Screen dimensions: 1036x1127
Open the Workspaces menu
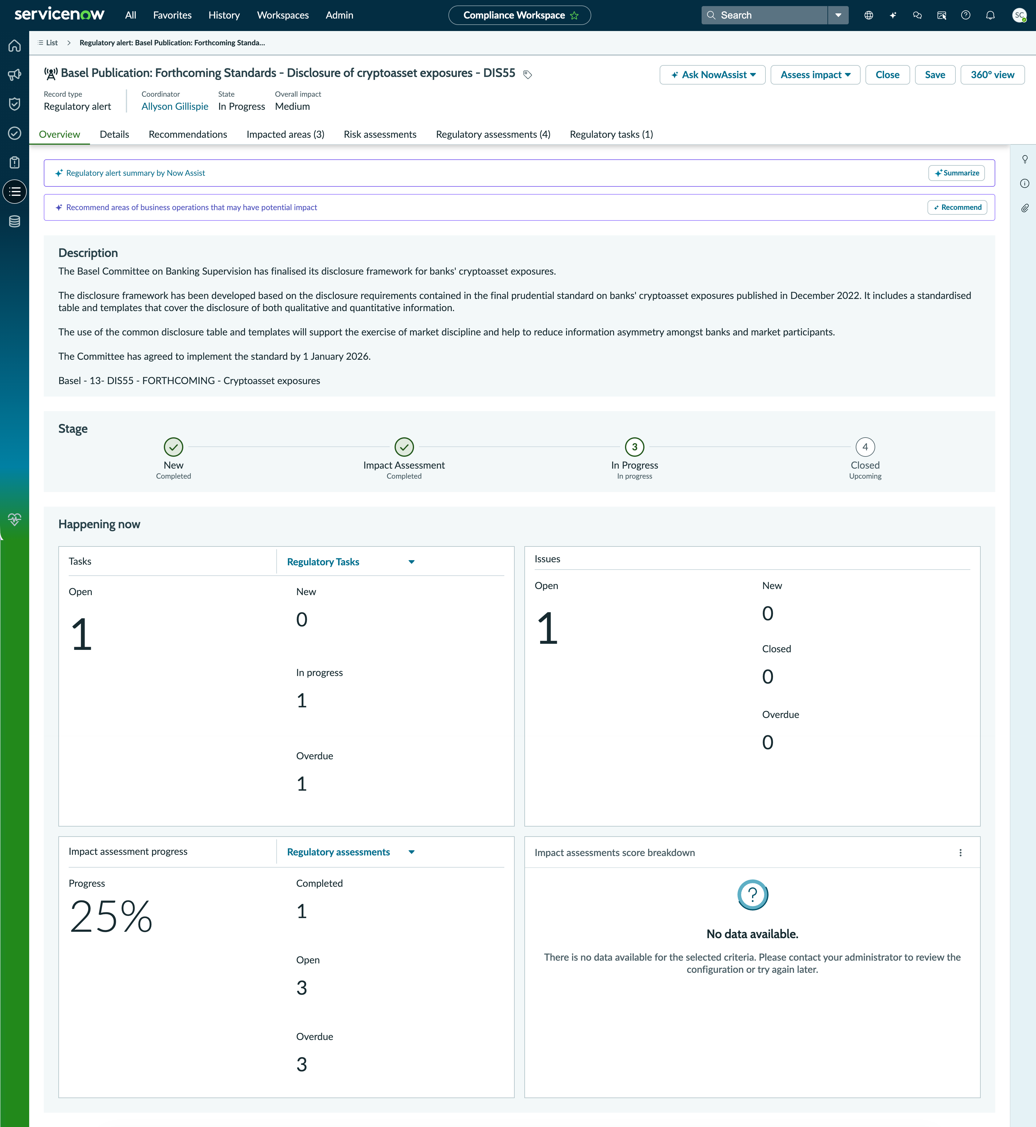pyautogui.click(x=282, y=15)
